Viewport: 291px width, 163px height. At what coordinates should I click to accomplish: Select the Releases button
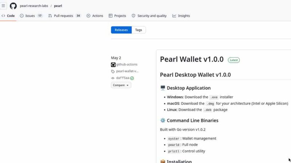click(121, 30)
